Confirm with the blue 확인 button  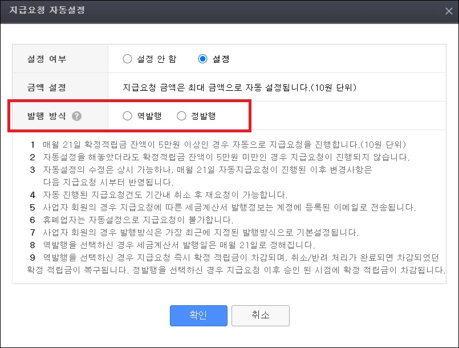point(198,315)
